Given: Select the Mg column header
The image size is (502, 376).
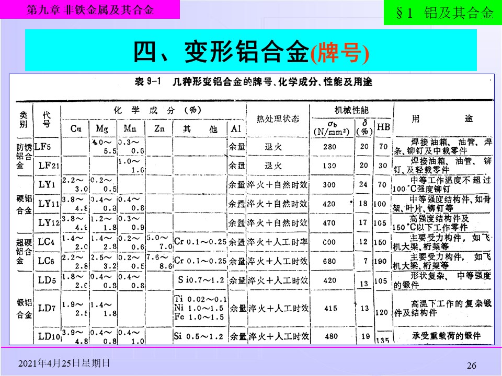Looking at the screenshot, I should click(102, 128).
